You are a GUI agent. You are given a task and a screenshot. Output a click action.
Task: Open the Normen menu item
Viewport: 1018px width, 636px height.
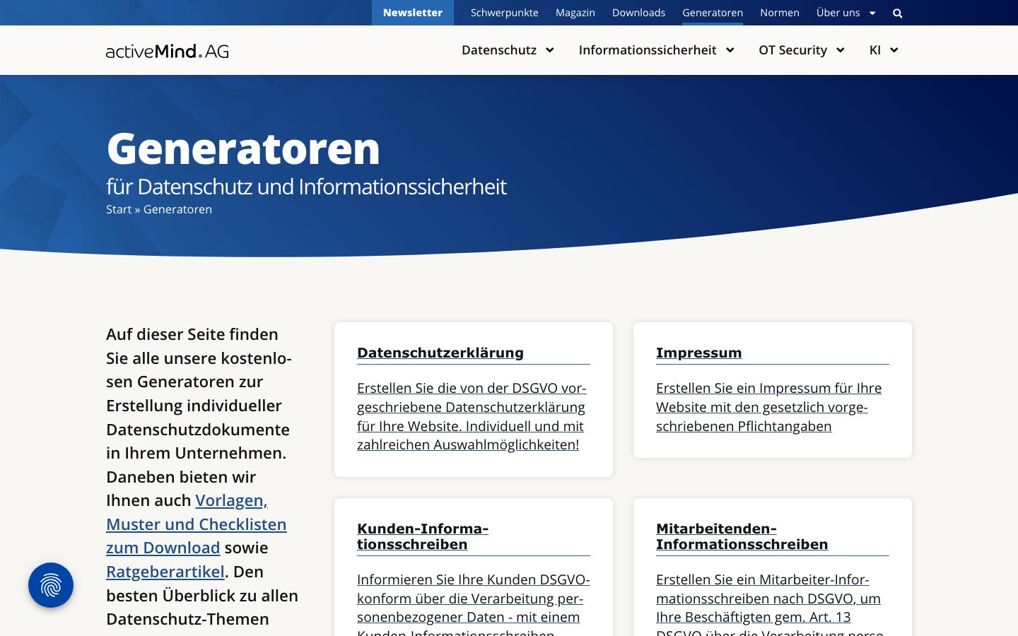[780, 13]
